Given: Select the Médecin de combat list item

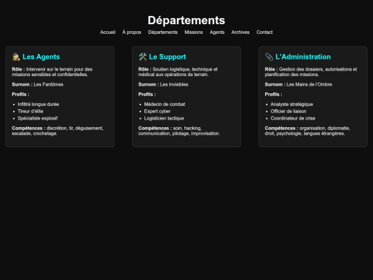Looking at the screenshot, I should (164, 104).
